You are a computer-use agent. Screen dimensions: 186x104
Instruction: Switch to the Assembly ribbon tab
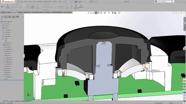[x=3, y=12]
